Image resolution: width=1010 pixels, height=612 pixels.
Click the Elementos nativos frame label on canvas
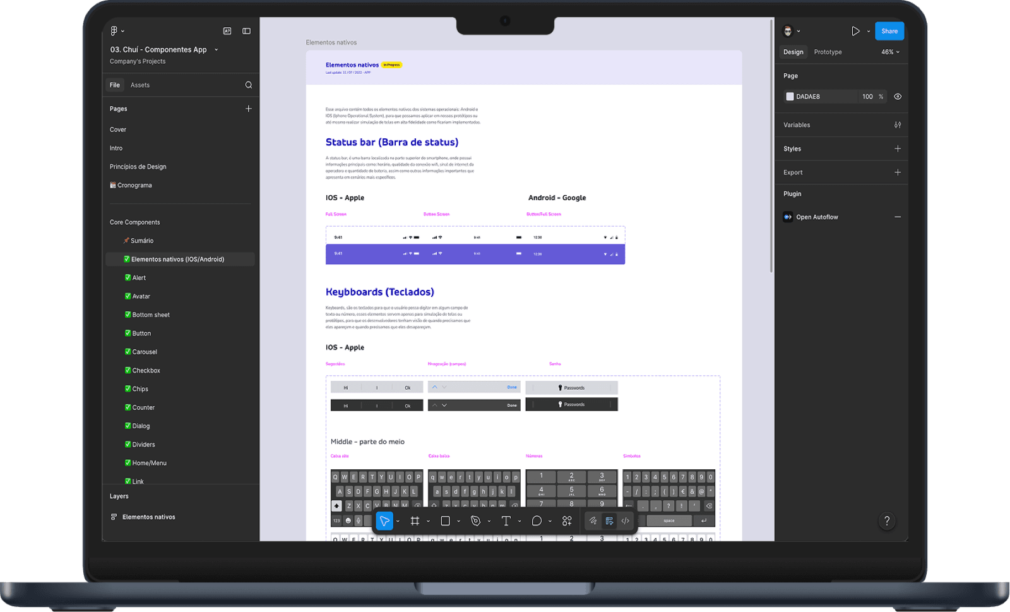(331, 42)
